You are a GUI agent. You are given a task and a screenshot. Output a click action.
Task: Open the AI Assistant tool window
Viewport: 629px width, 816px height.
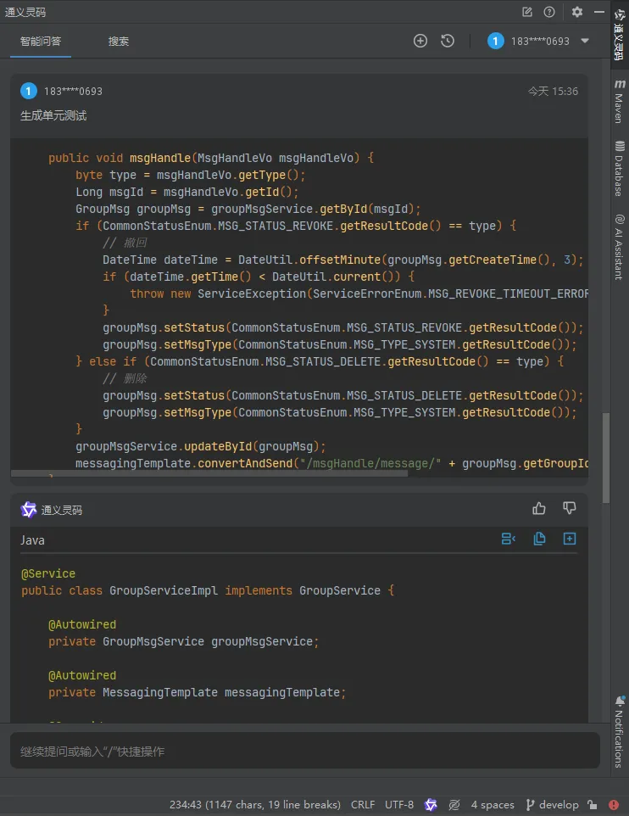[619, 247]
